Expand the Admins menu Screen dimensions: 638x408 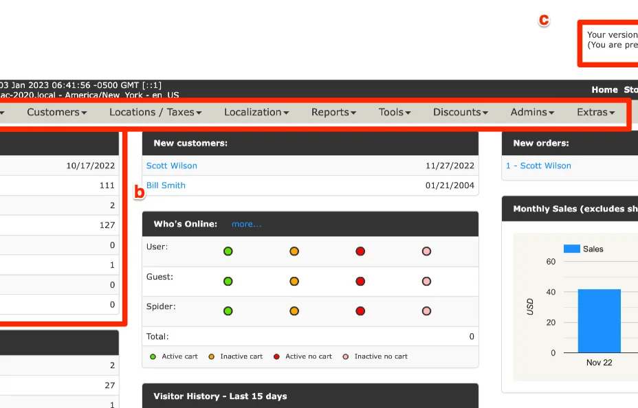(532, 112)
